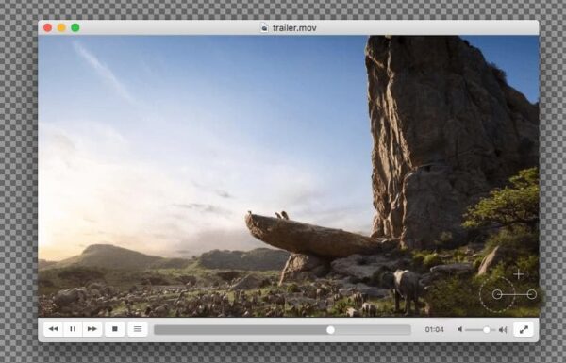Viewport: 566px width, 363px height.
Task: Set maximum volume with the loud speaker icon
Action: point(503,330)
